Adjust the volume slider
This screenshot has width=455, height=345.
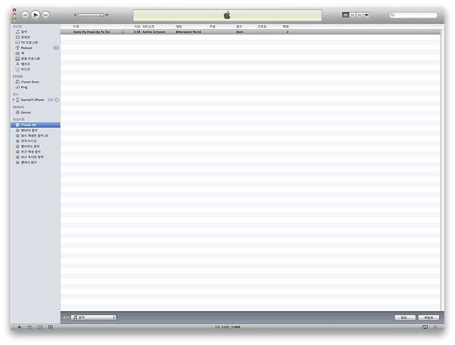[91, 15]
